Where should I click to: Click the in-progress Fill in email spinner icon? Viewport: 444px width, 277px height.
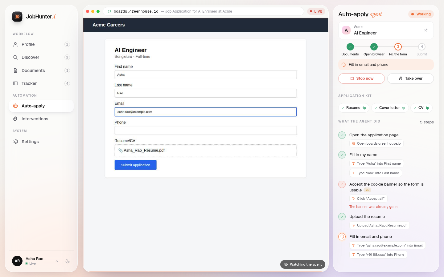click(342, 237)
